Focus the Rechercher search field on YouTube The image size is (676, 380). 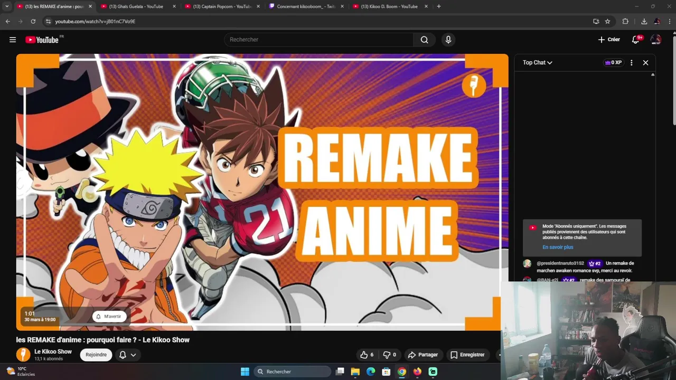click(319, 40)
